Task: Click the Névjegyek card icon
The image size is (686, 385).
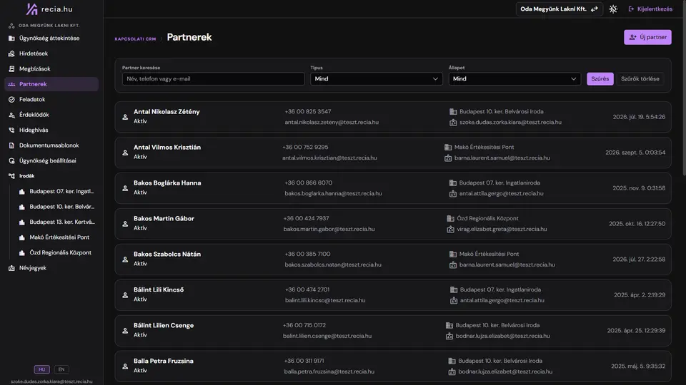Action: [11, 268]
